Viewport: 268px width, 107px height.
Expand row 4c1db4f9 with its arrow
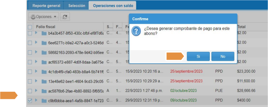36,71
